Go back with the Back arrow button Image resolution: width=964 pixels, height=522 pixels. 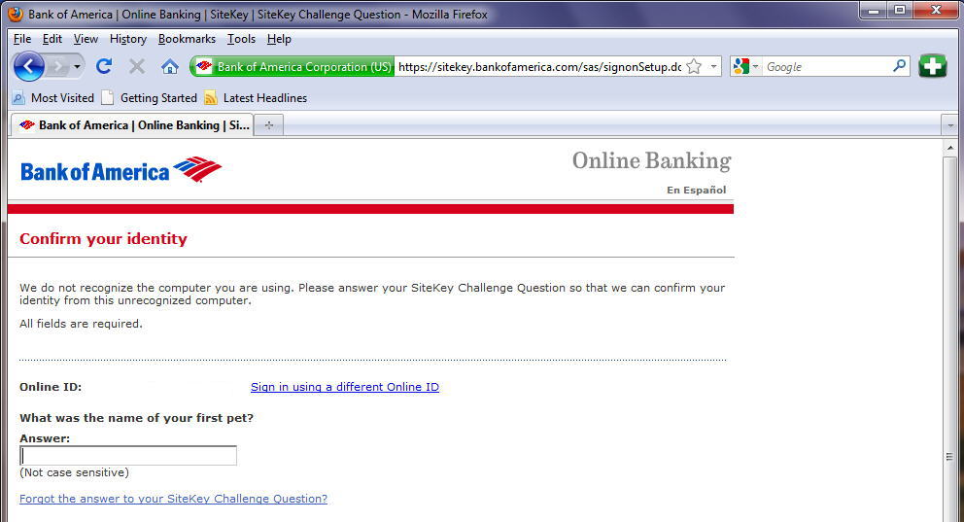pos(28,66)
